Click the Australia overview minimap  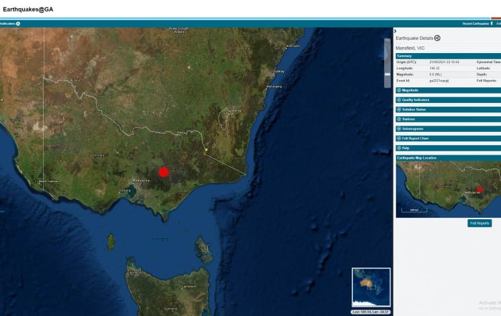pyautogui.click(x=371, y=287)
